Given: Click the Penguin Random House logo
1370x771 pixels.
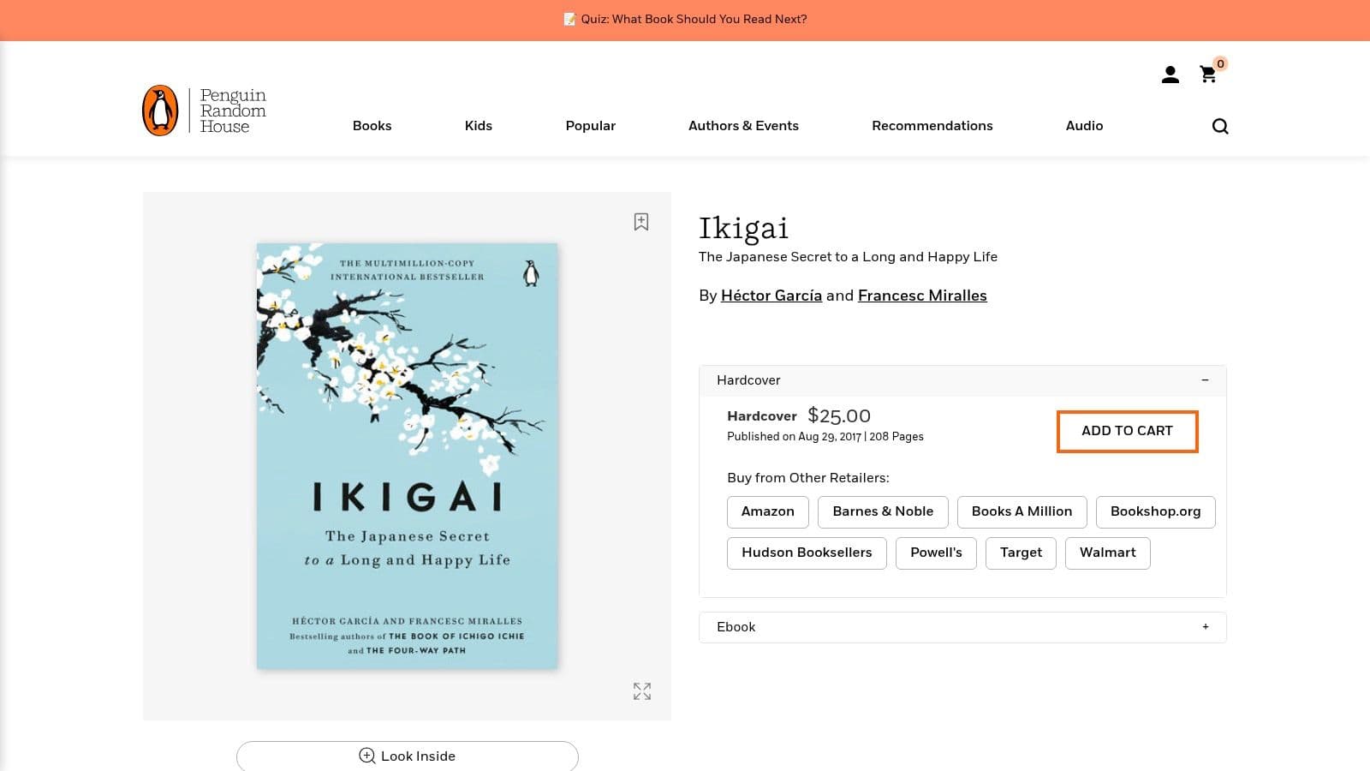Looking at the screenshot, I should tap(205, 111).
